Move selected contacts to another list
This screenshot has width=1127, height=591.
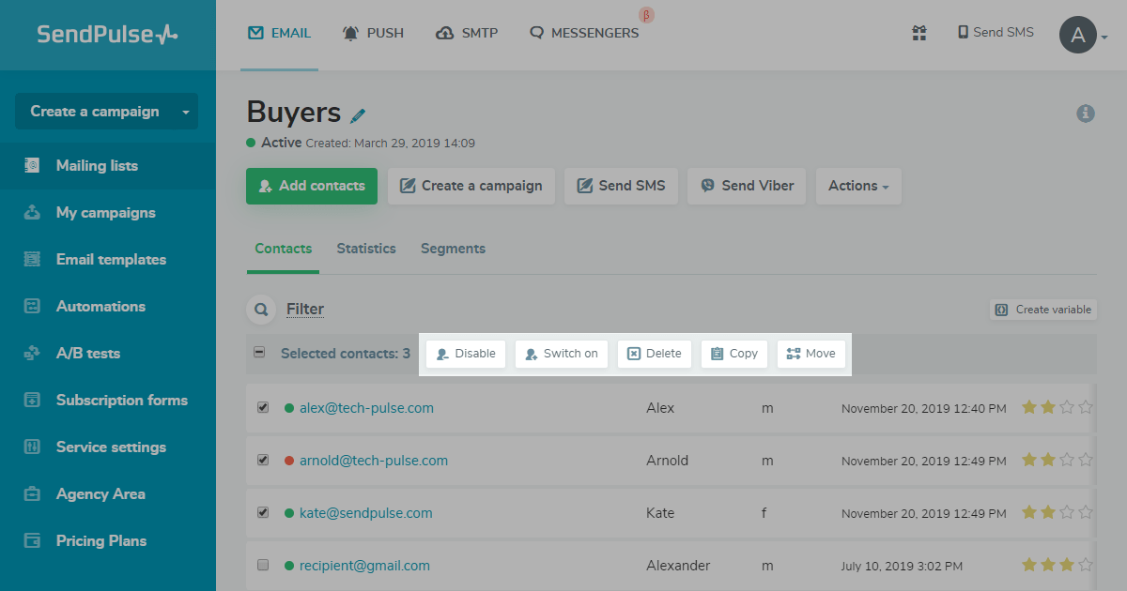click(x=811, y=354)
